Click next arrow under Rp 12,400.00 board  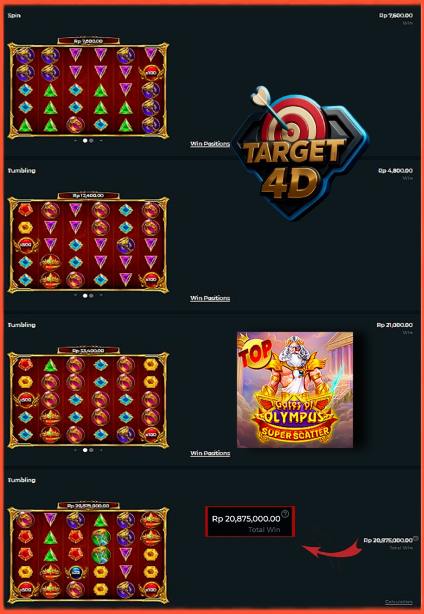pyautogui.click(x=101, y=295)
